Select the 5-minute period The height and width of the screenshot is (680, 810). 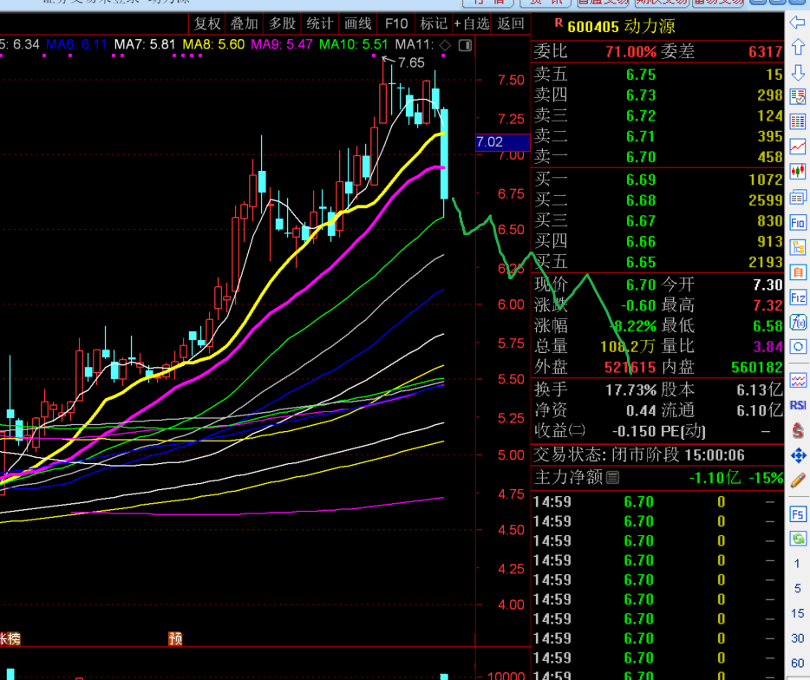(x=797, y=589)
